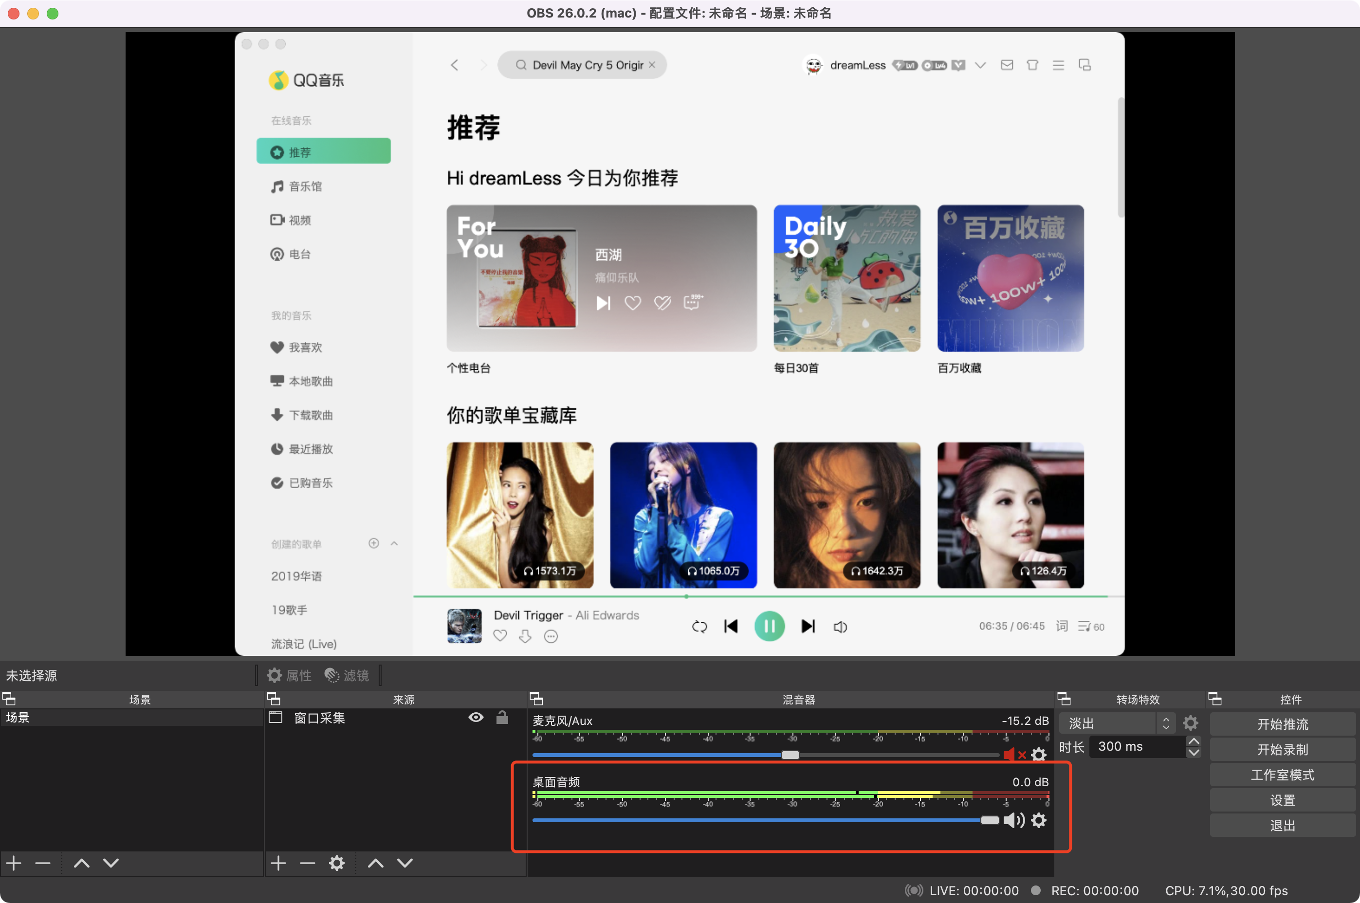This screenshot has height=903, width=1360.
Task: Undock the 场景 panel via its dock icon
Action: [x=9, y=699]
